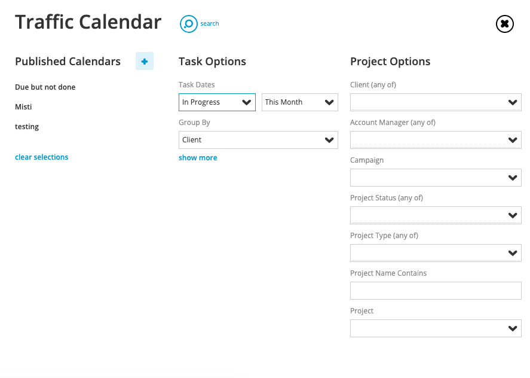530x378 pixels.
Task: Expand the Account Manager (any of) dropdown
Action: coord(436,140)
